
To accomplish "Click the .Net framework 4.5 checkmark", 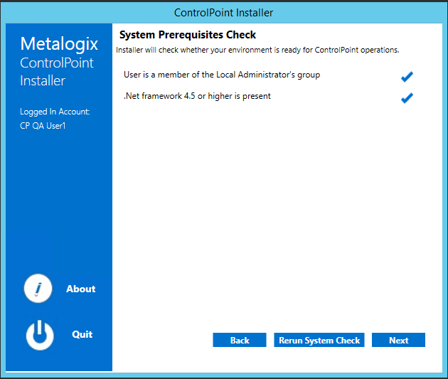I will pyautogui.click(x=407, y=98).
